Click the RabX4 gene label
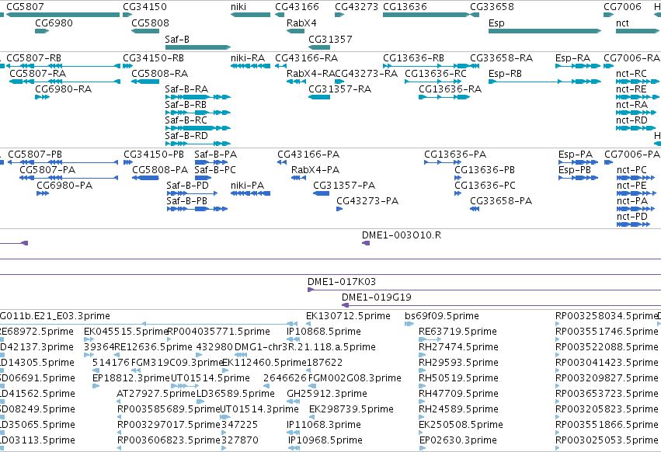The width and height of the screenshot is (661, 452). 301,23
